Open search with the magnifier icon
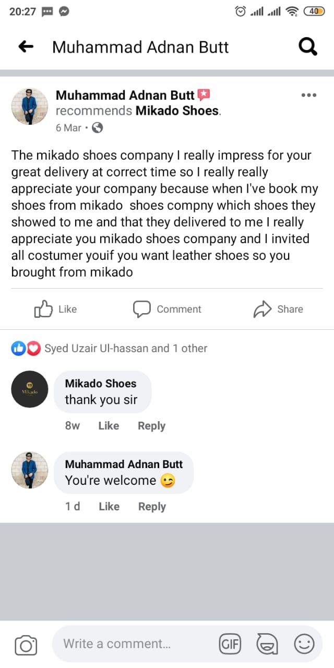 [307, 47]
